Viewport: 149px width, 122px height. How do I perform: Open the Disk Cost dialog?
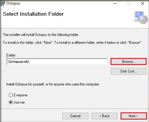pyautogui.click(x=129, y=71)
